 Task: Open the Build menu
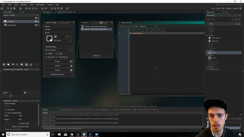(16, 5)
